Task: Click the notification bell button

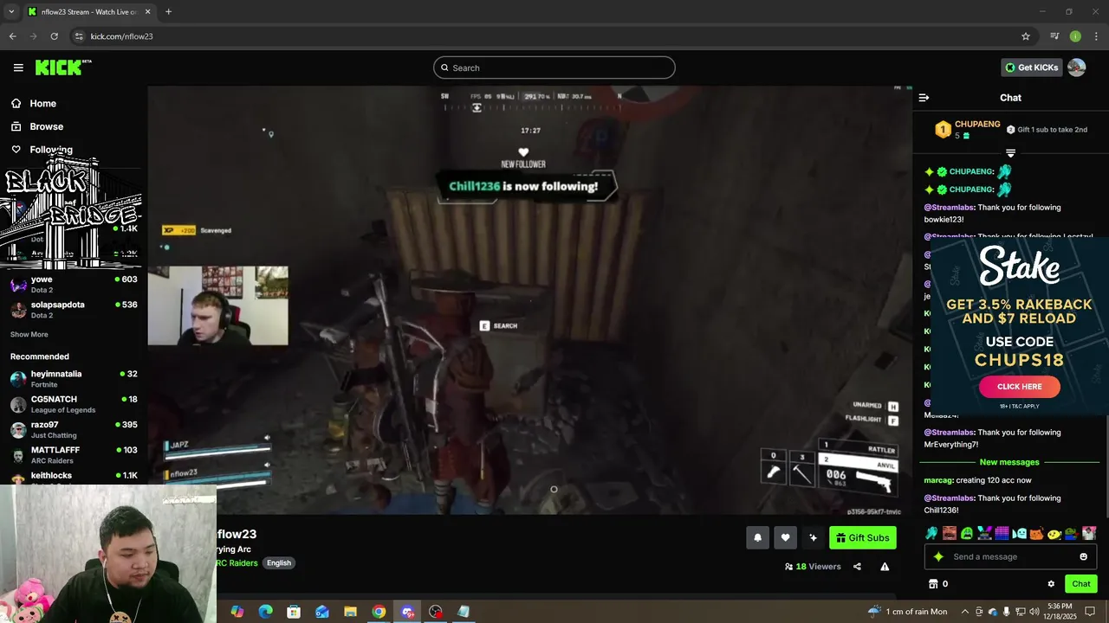Action: [x=757, y=537]
